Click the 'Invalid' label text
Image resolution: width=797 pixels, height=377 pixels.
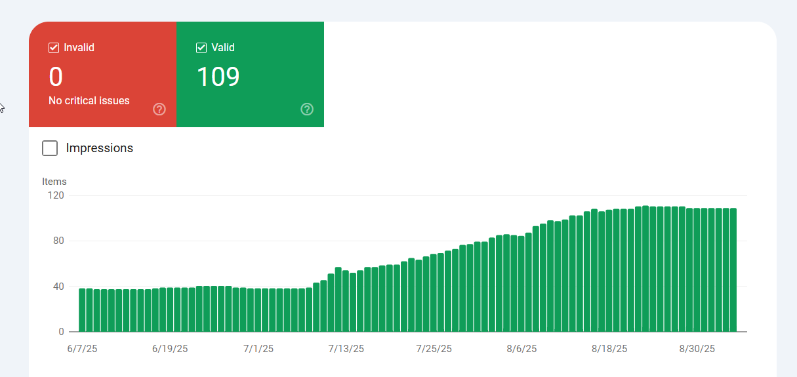pos(79,48)
